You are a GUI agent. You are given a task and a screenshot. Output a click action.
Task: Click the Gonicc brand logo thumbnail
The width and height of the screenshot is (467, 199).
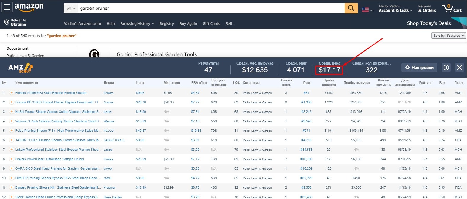[94, 54]
